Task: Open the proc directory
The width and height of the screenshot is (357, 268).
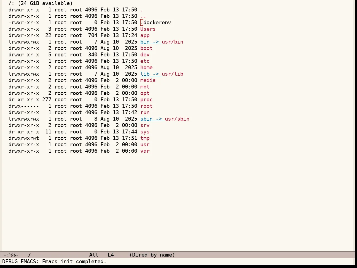Action: (146, 100)
